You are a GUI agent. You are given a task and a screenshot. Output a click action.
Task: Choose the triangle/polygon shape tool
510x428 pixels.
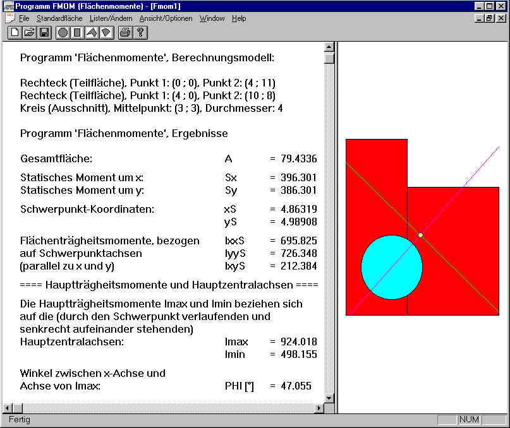coord(92,32)
